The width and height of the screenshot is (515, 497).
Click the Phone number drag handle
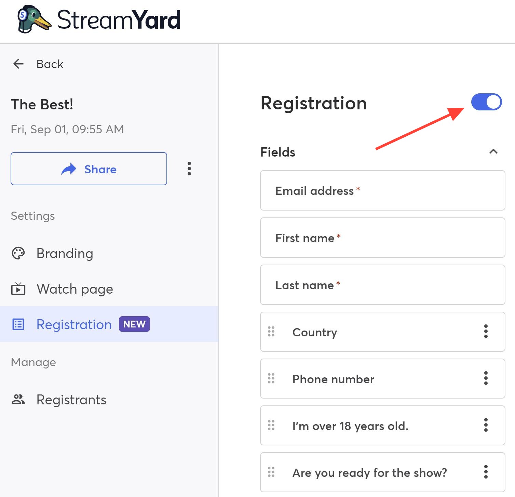tap(271, 378)
